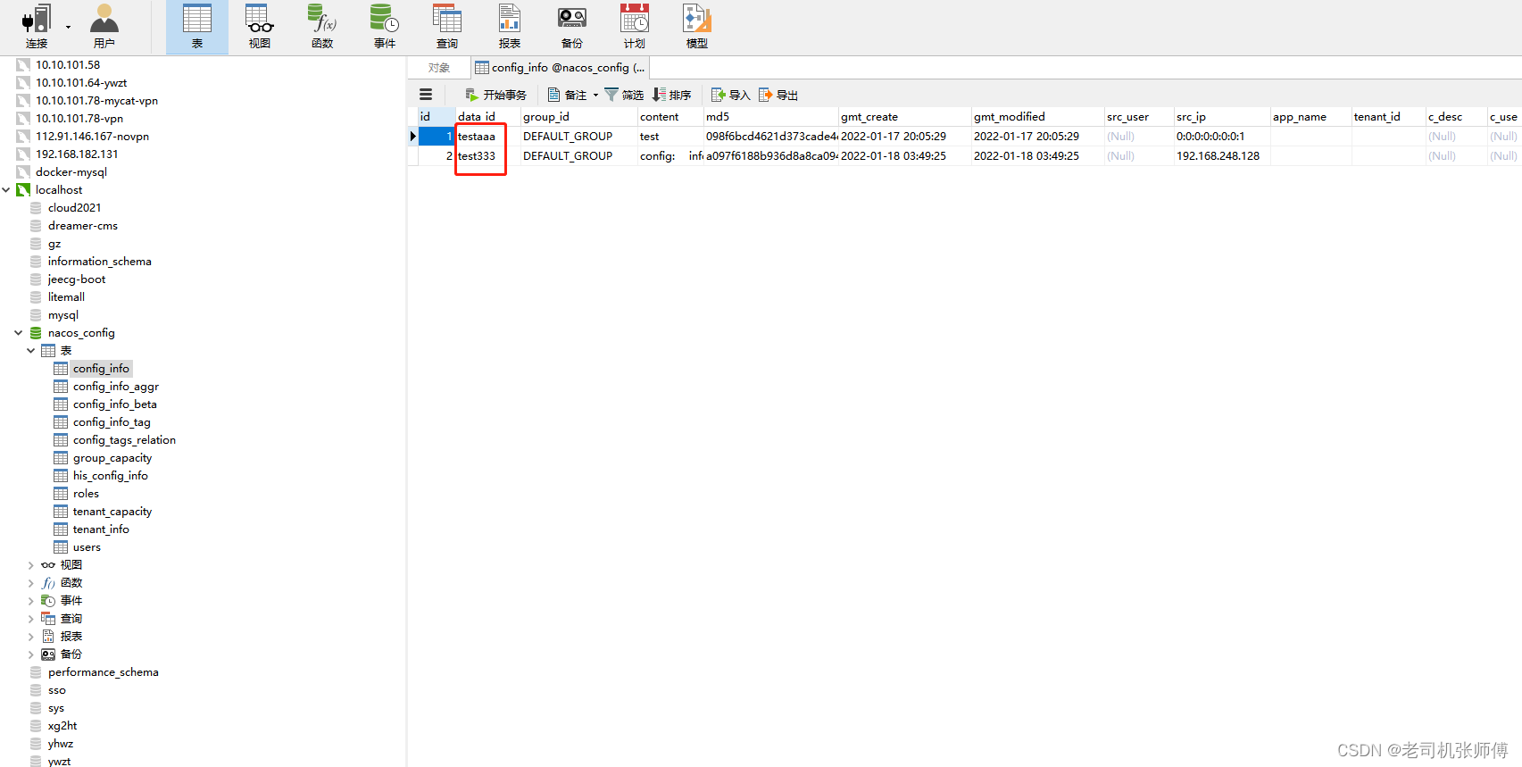This screenshot has height=767, width=1522.
Task: Select the config_info table
Action: [x=101, y=368]
